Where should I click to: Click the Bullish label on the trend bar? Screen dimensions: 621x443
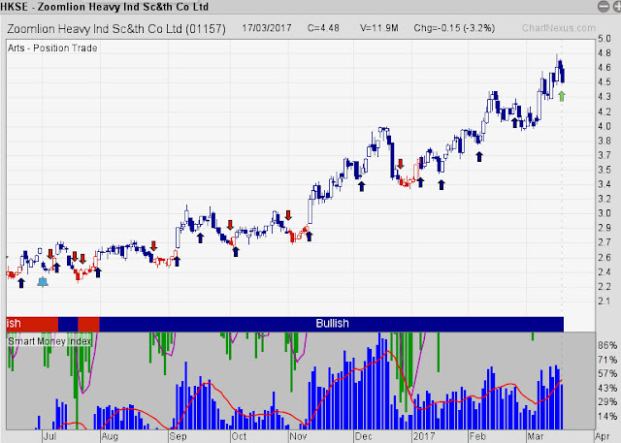(332, 324)
